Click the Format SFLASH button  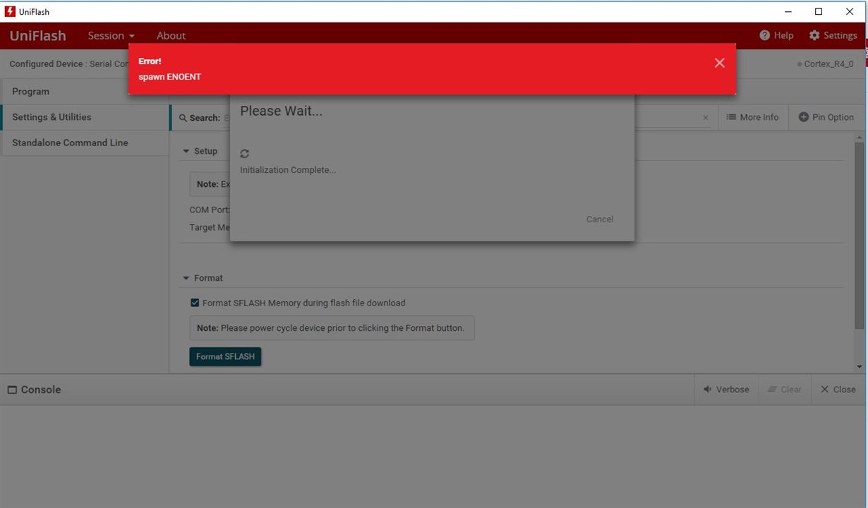pyautogui.click(x=225, y=356)
